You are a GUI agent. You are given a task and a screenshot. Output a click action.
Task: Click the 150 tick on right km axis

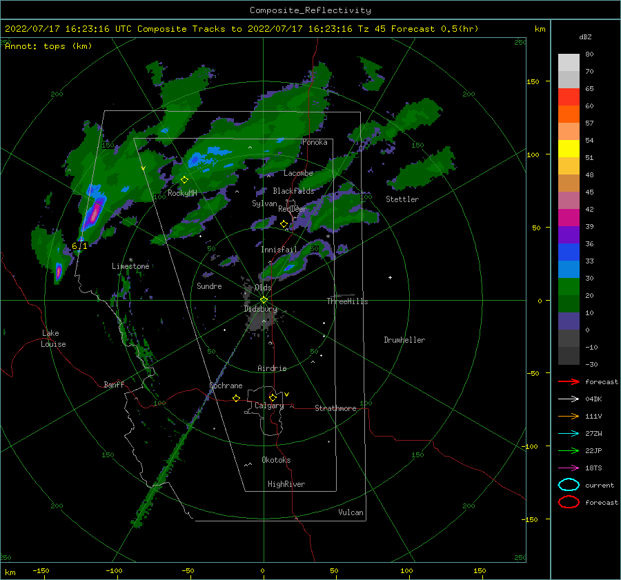click(x=533, y=81)
